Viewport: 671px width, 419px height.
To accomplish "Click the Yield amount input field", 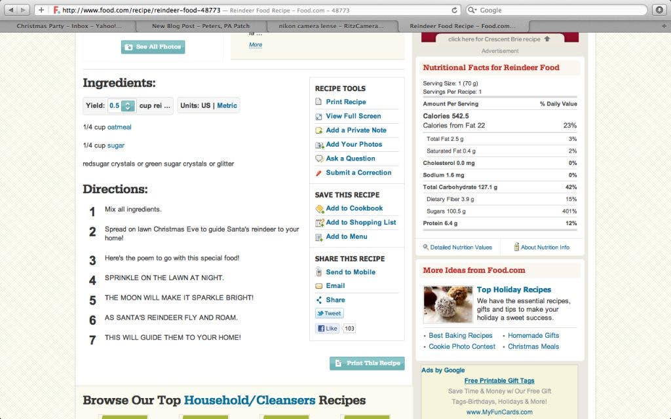I will coord(115,105).
